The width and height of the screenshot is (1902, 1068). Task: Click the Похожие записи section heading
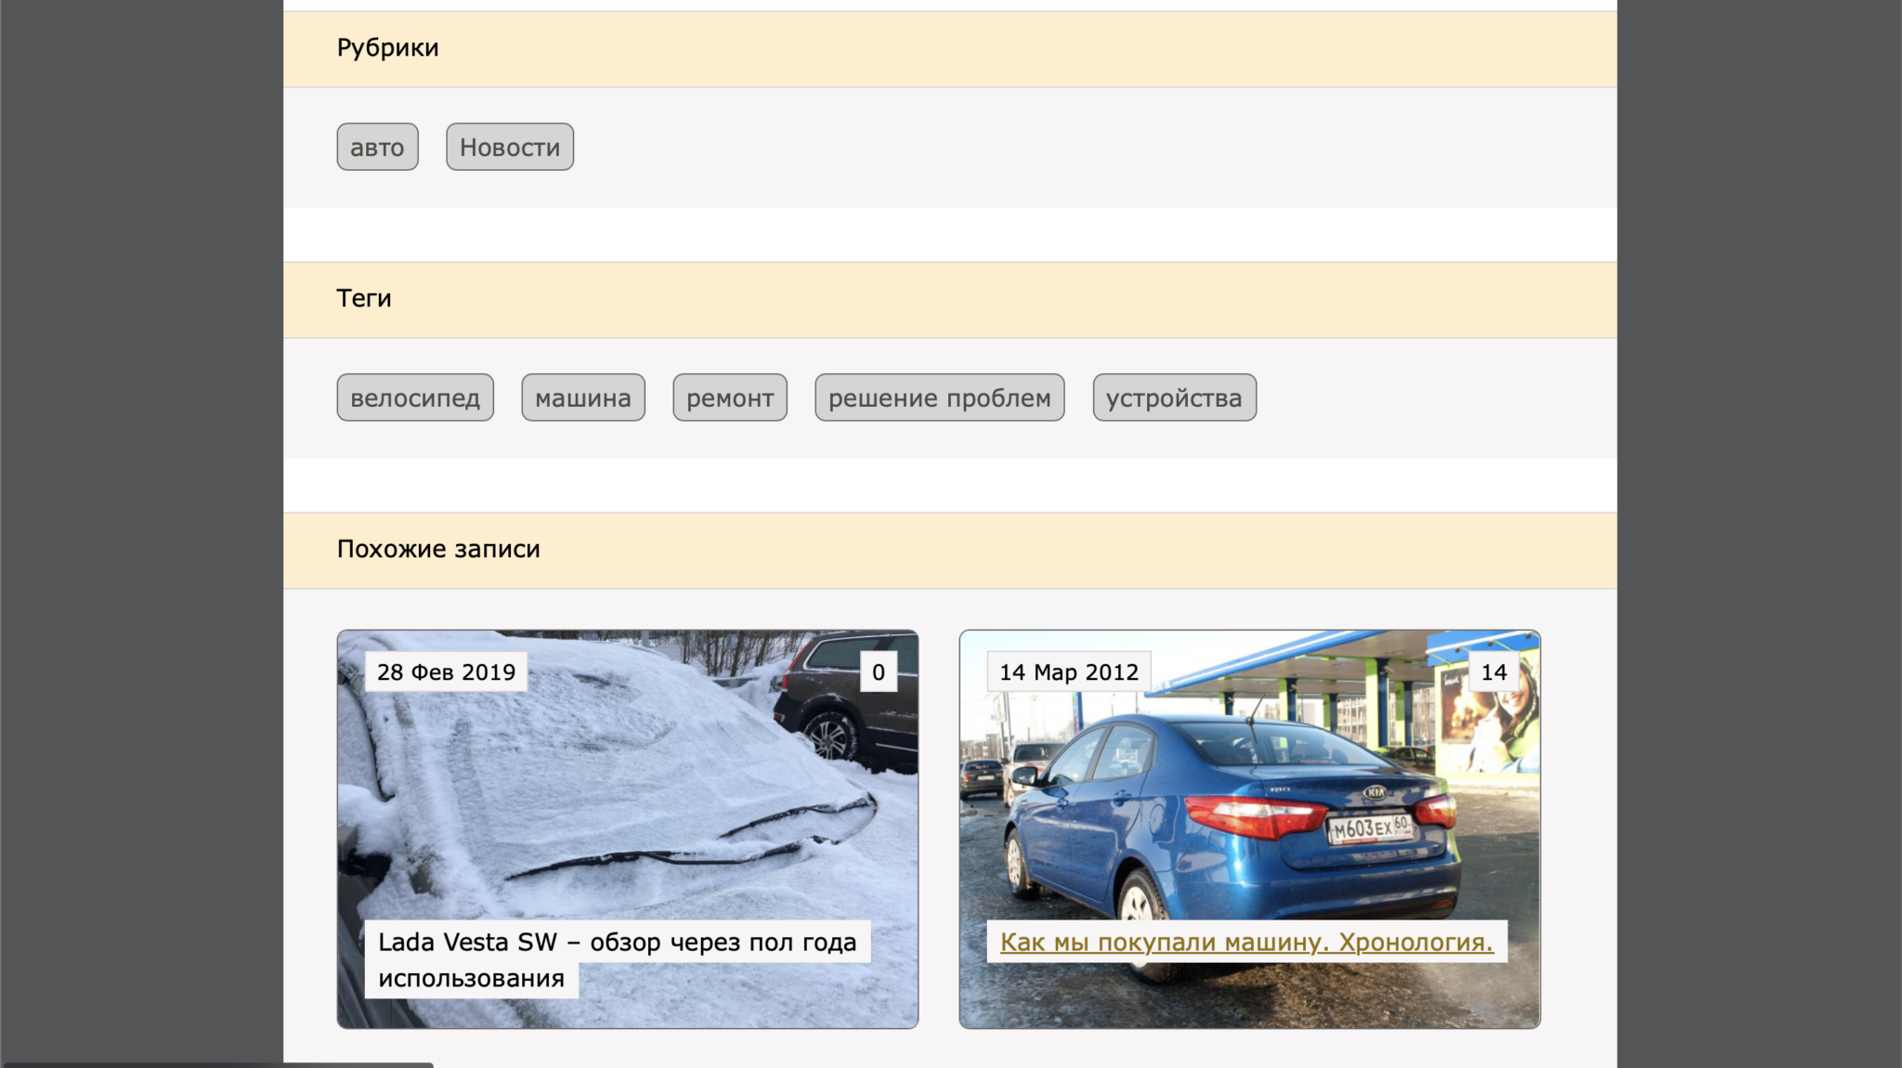tap(438, 549)
